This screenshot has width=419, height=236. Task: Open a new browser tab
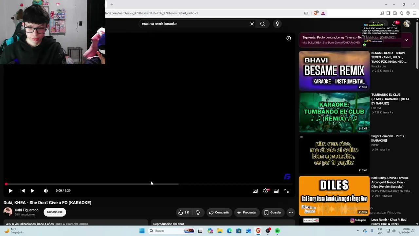point(112,4)
